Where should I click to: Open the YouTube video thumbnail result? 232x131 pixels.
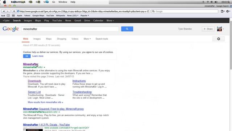tap(33, 129)
